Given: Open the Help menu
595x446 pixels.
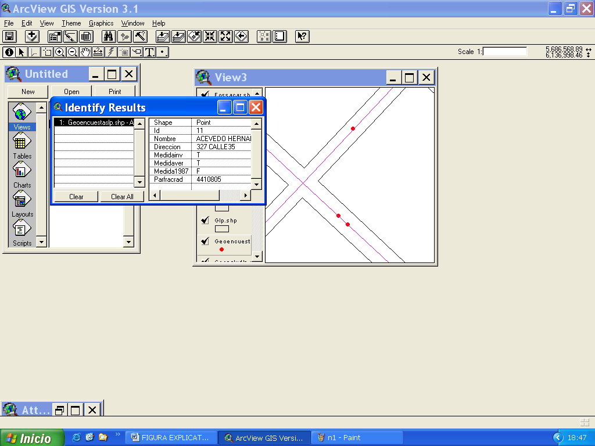Looking at the screenshot, I should pyautogui.click(x=159, y=23).
